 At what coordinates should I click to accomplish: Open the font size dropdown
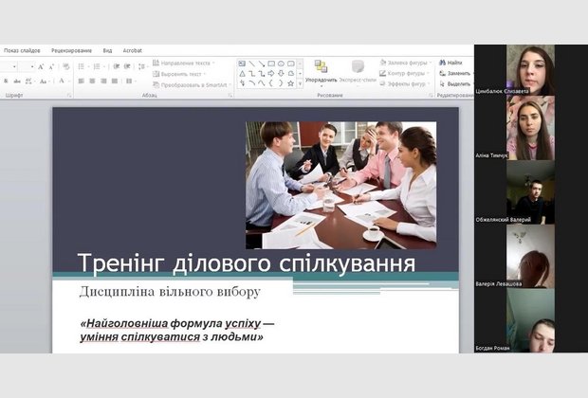(x=32, y=66)
